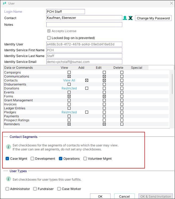
Task: Click Restricted link in Donations row
Action: (69, 88)
